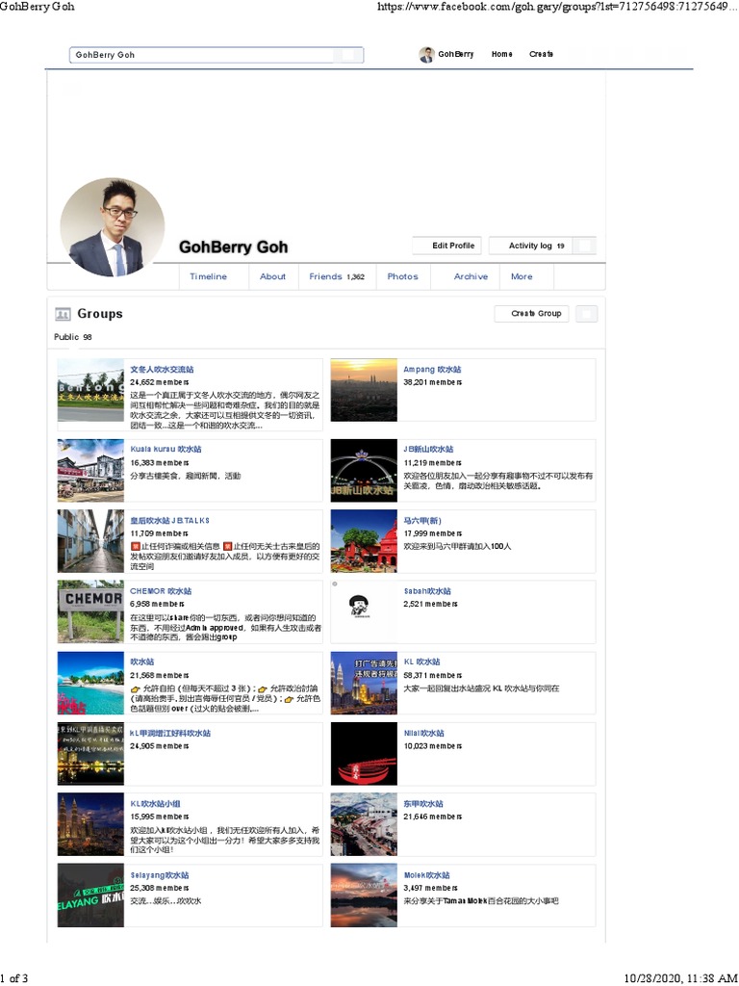Open the 东甲吹水站 group link
This screenshot has width=739, height=986.
pos(423,804)
